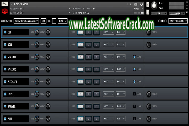Viewport: 189px width, 126px height.
Task: Click the HAMMER offset knob
Action: (48, 106)
